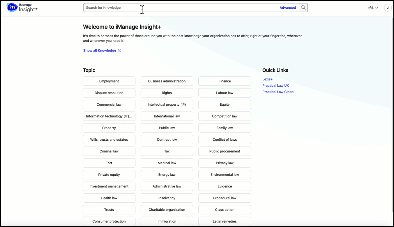Select the Employment topic
This screenshot has width=394, height=227.
[x=109, y=81]
